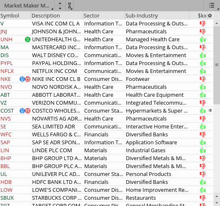Select the V ticker symbol

pos(2,24)
